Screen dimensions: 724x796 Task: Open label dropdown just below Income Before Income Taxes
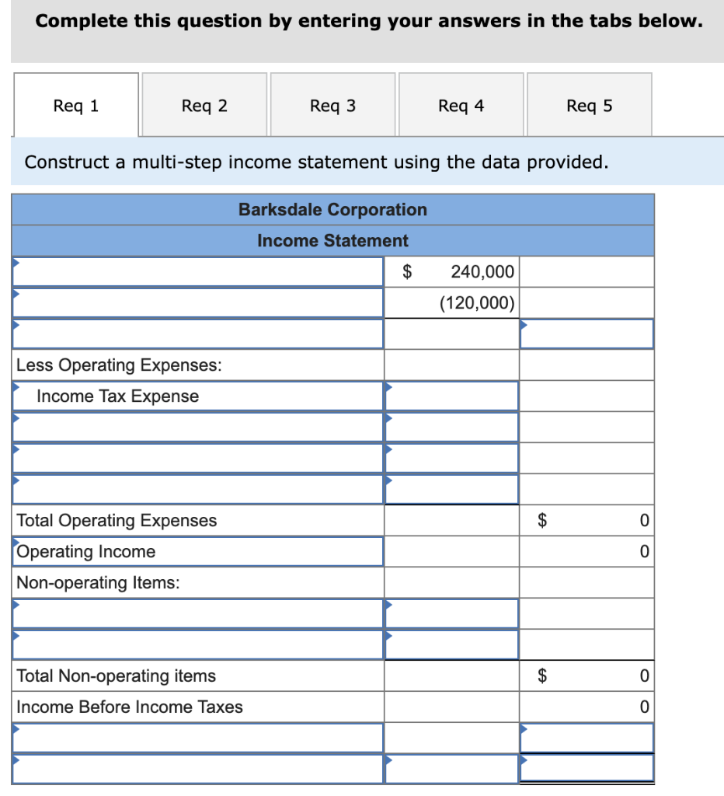click(x=198, y=738)
